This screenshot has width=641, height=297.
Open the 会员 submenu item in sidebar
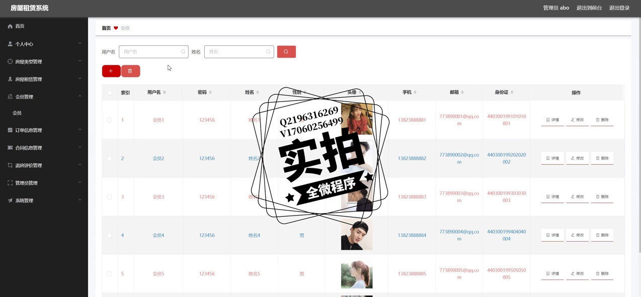17,113
